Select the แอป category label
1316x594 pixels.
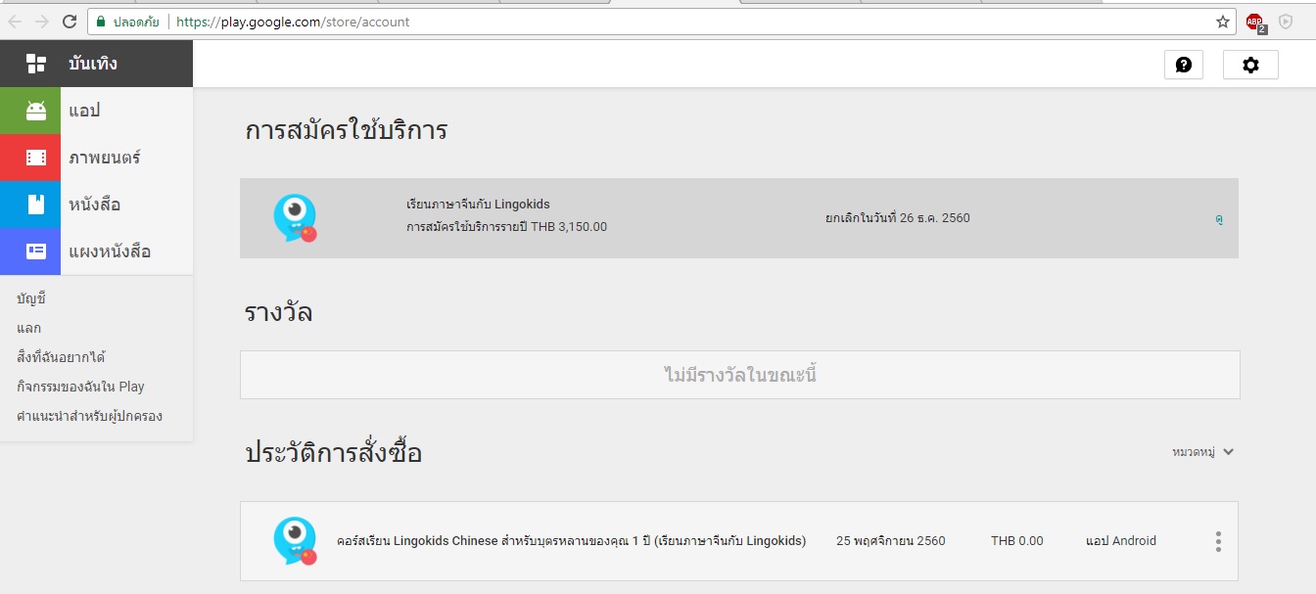[84, 111]
